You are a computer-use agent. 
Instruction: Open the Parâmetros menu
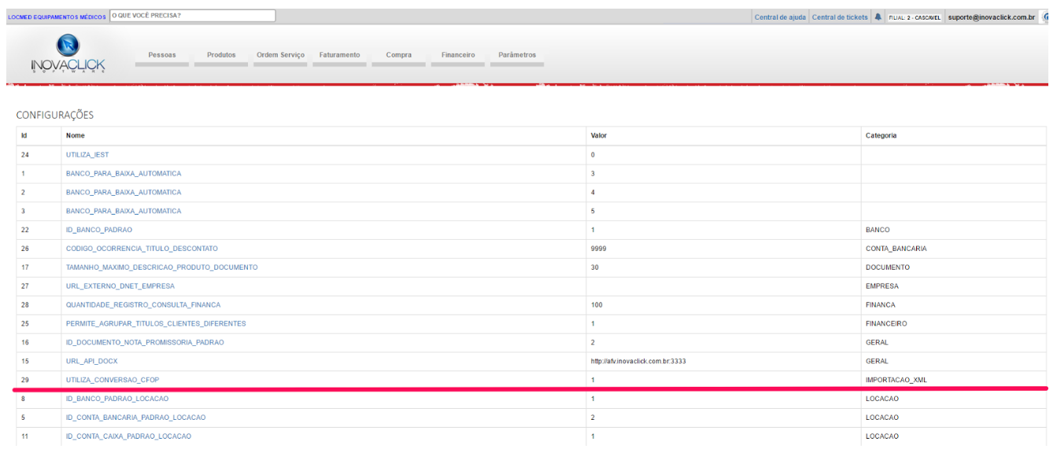[x=517, y=55]
